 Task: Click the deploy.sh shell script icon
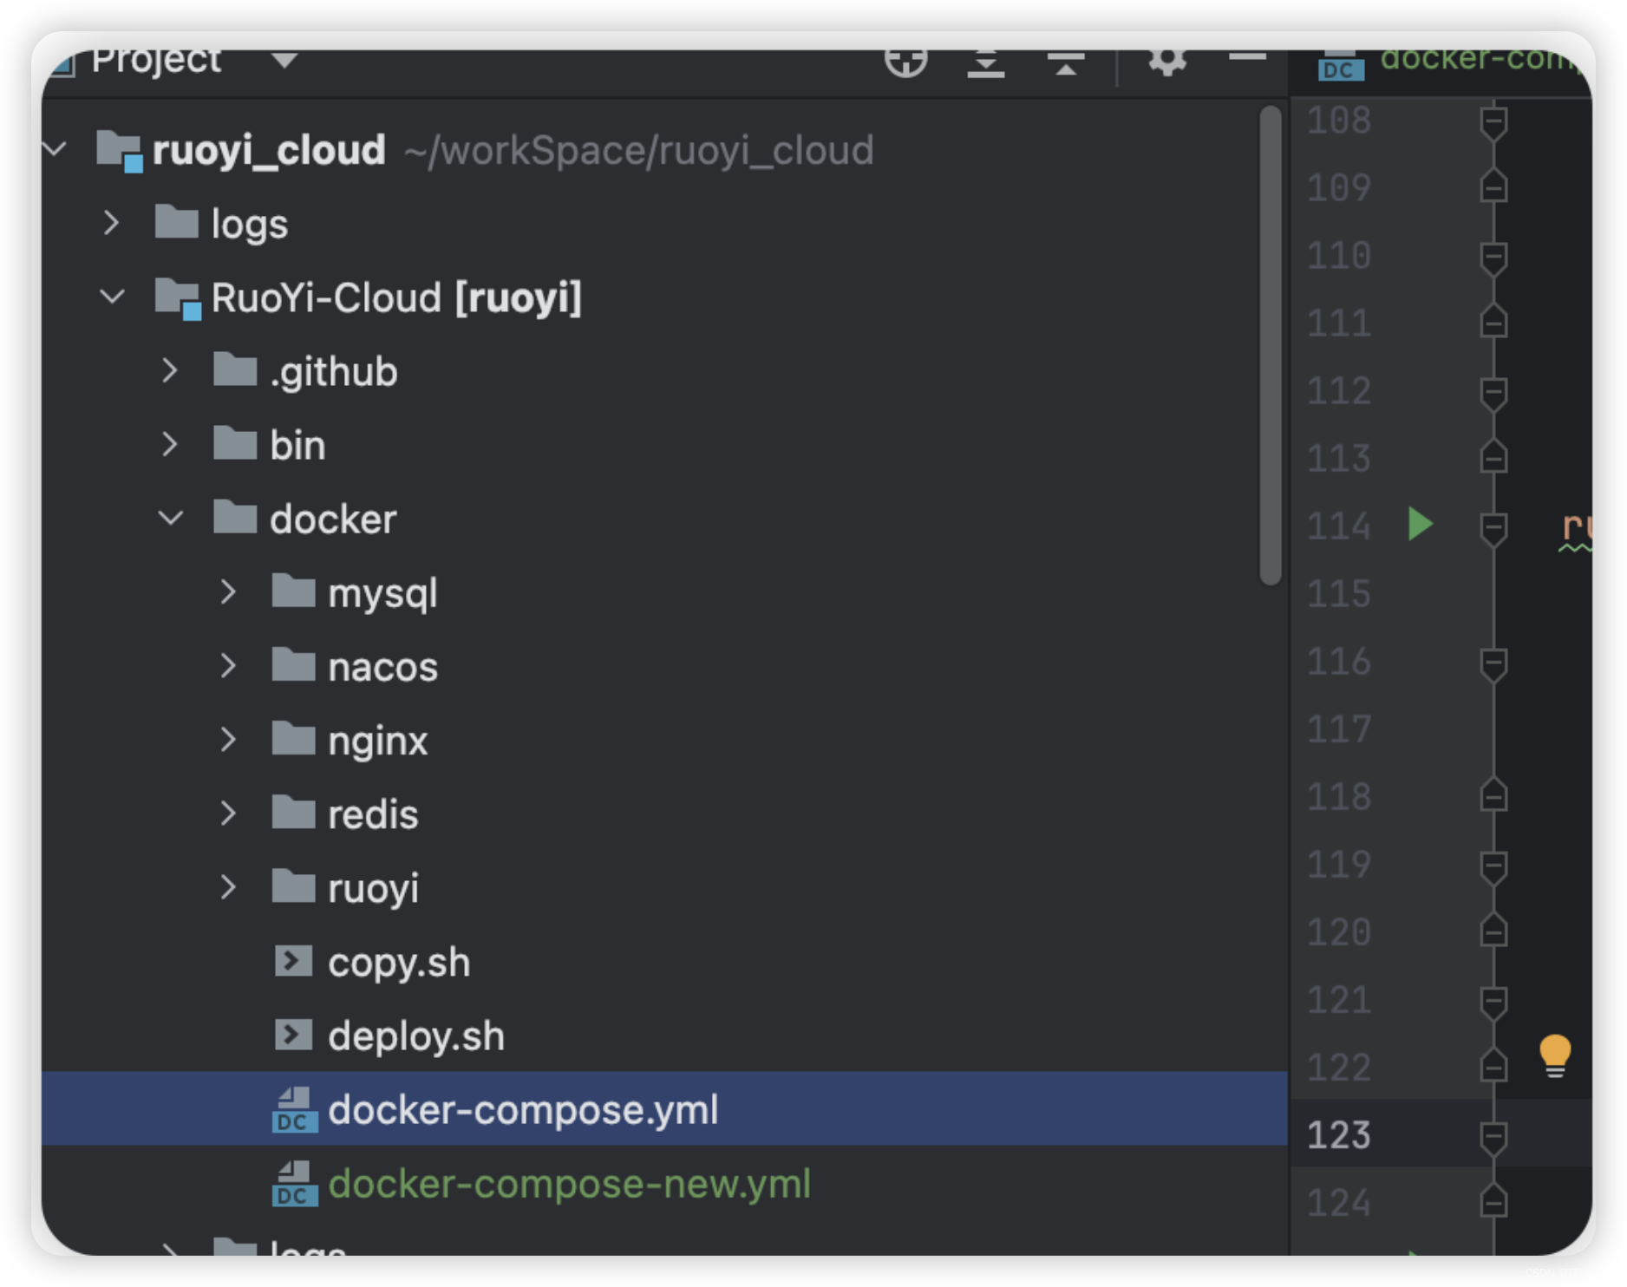(292, 1035)
